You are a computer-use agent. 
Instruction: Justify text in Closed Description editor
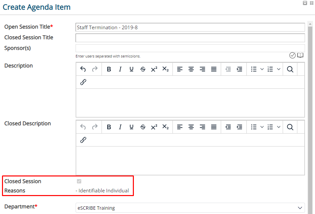point(214,127)
